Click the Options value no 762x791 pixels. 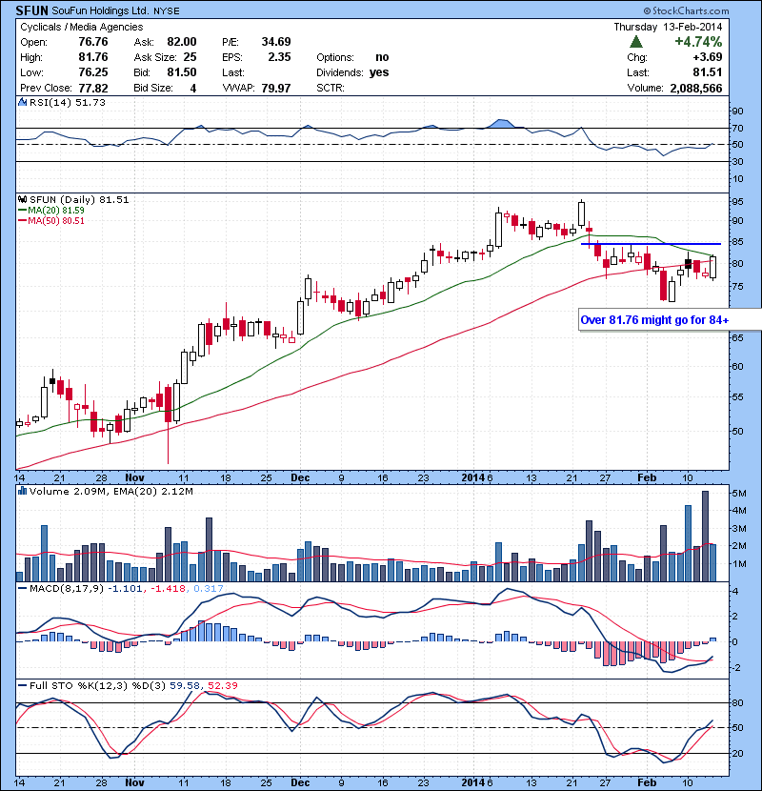[x=382, y=57]
